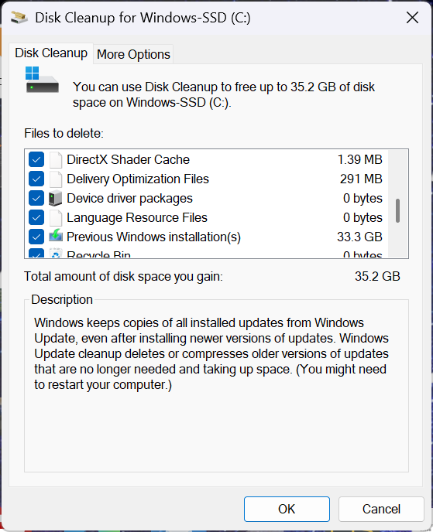Image resolution: width=433 pixels, height=532 pixels.
Task: Uncheck Previous Windows installation(s) checkbox
Action: coord(36,237)
